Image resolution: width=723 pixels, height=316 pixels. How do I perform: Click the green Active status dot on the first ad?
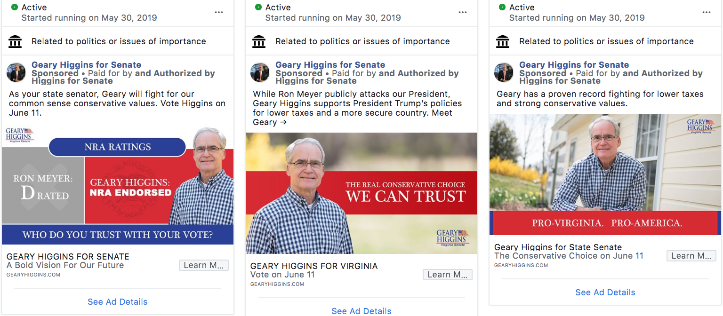(x=15, y=7)
